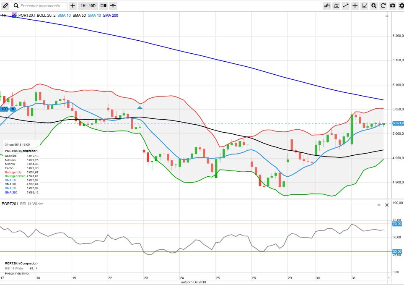
Task: Close the RSI indicator panel
Action: (x=387, y=205)
